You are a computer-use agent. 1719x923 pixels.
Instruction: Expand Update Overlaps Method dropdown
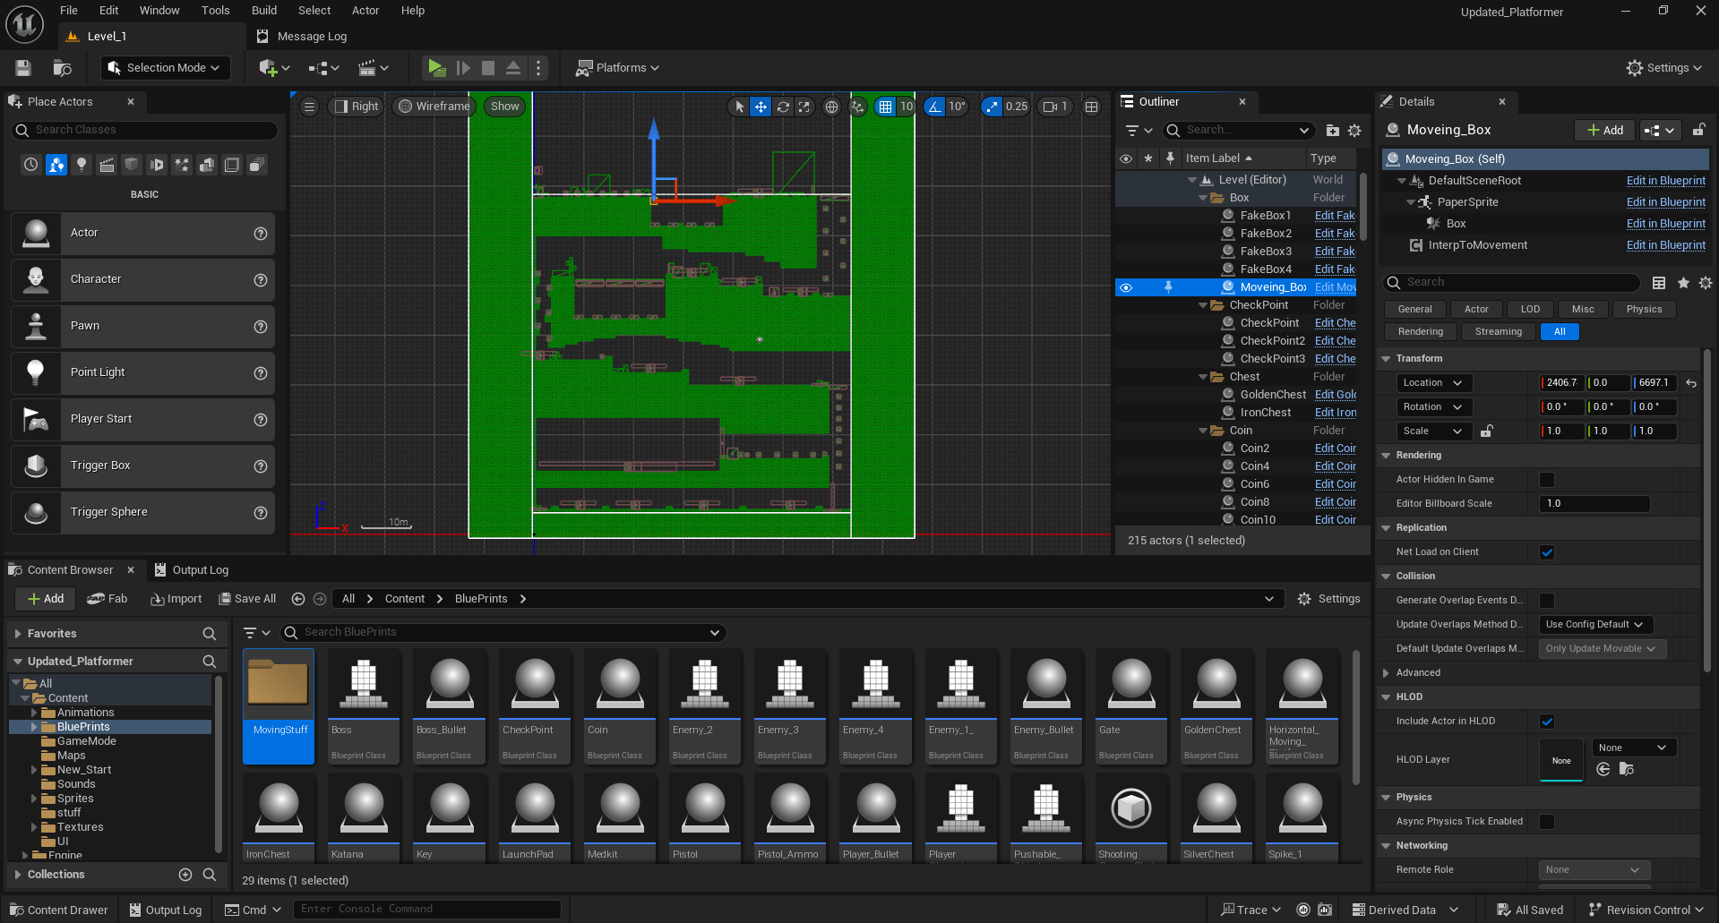(1594, 625)
